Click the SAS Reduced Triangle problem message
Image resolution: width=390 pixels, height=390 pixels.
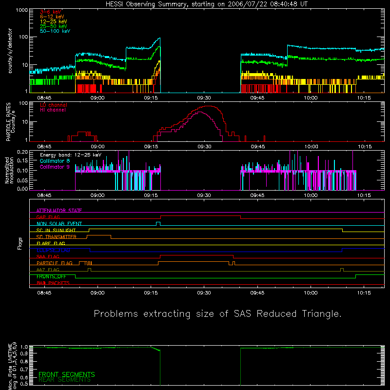(217, 313)
